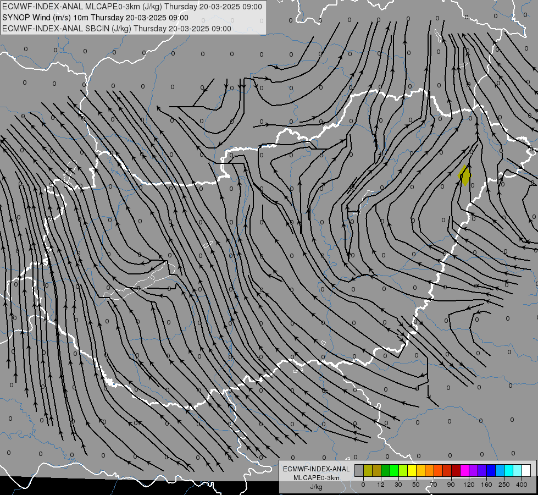Click the cyan legend swatch

coord(509,470)
